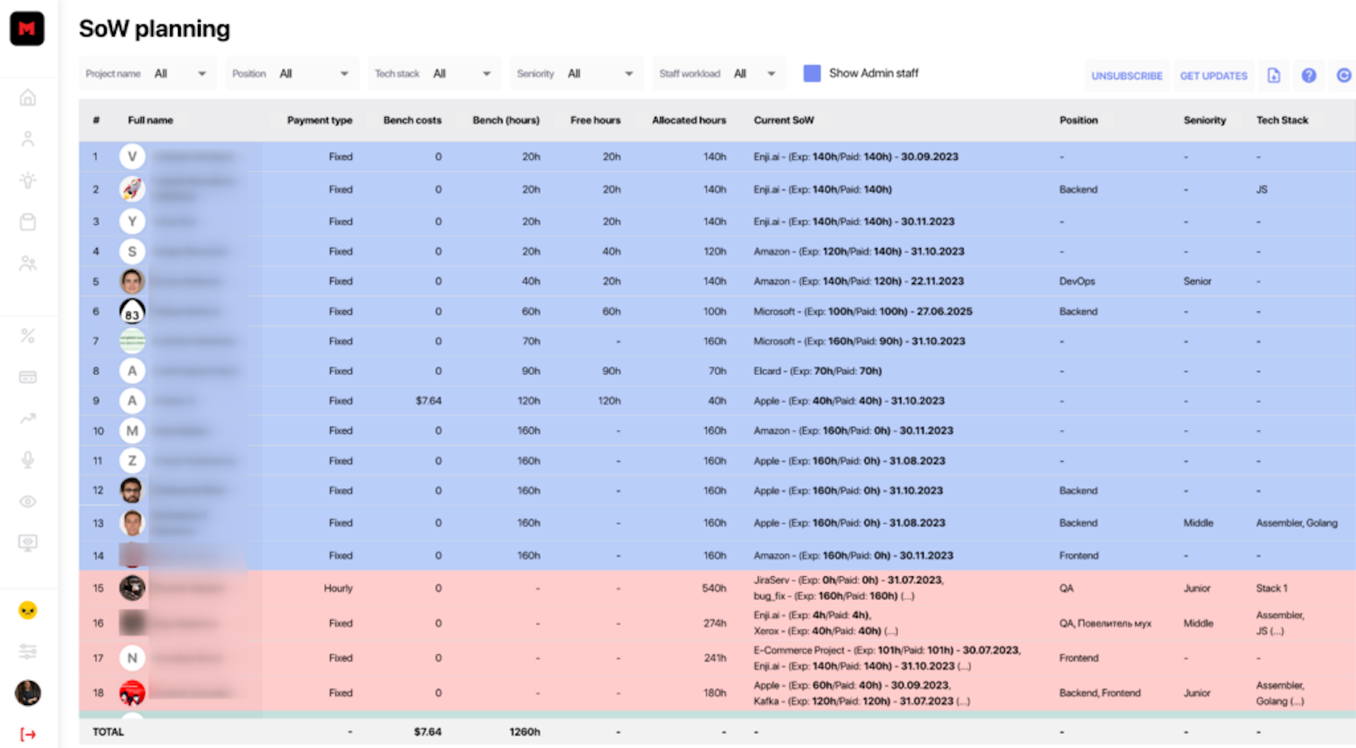Click the 540h allocated hours in row 15
The width and height of the screenshot is (1356, 748).
click(x=714, y=588)
